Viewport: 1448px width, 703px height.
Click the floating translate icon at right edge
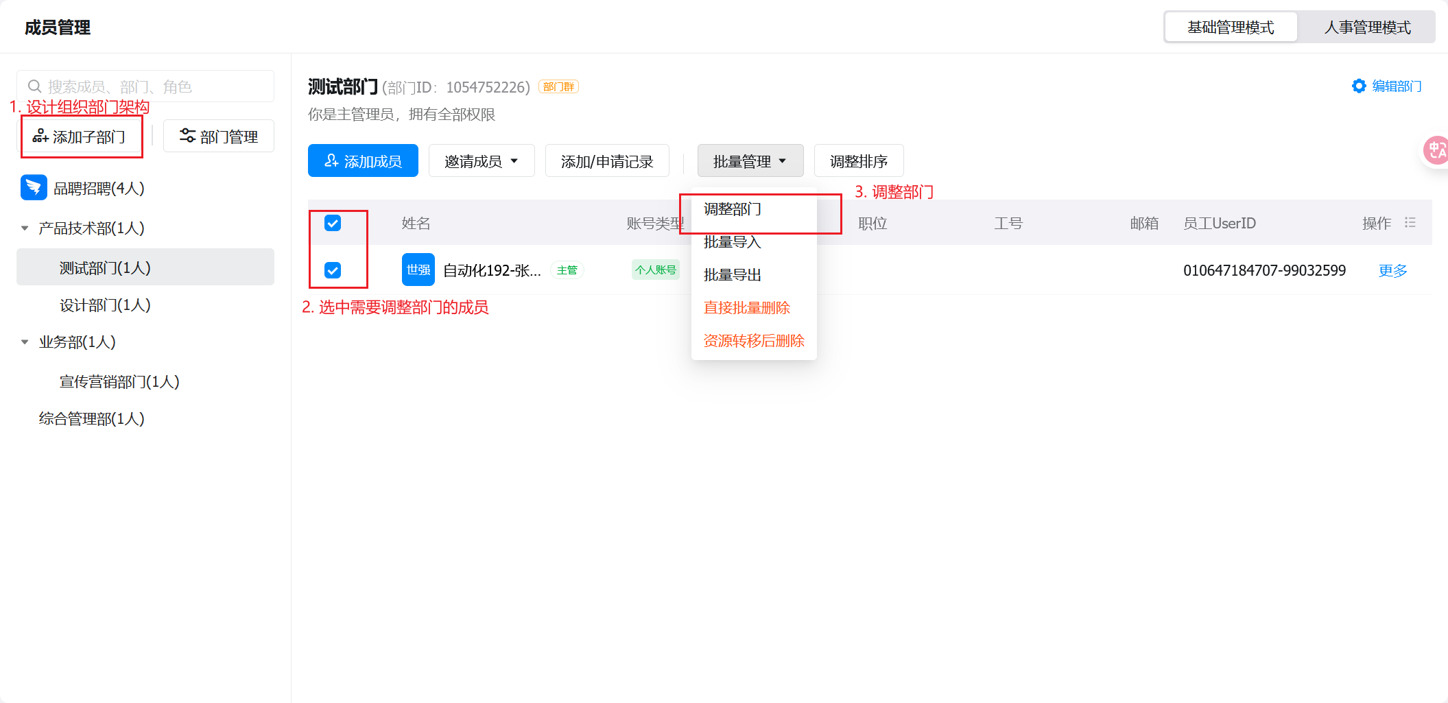[1436, 150]
